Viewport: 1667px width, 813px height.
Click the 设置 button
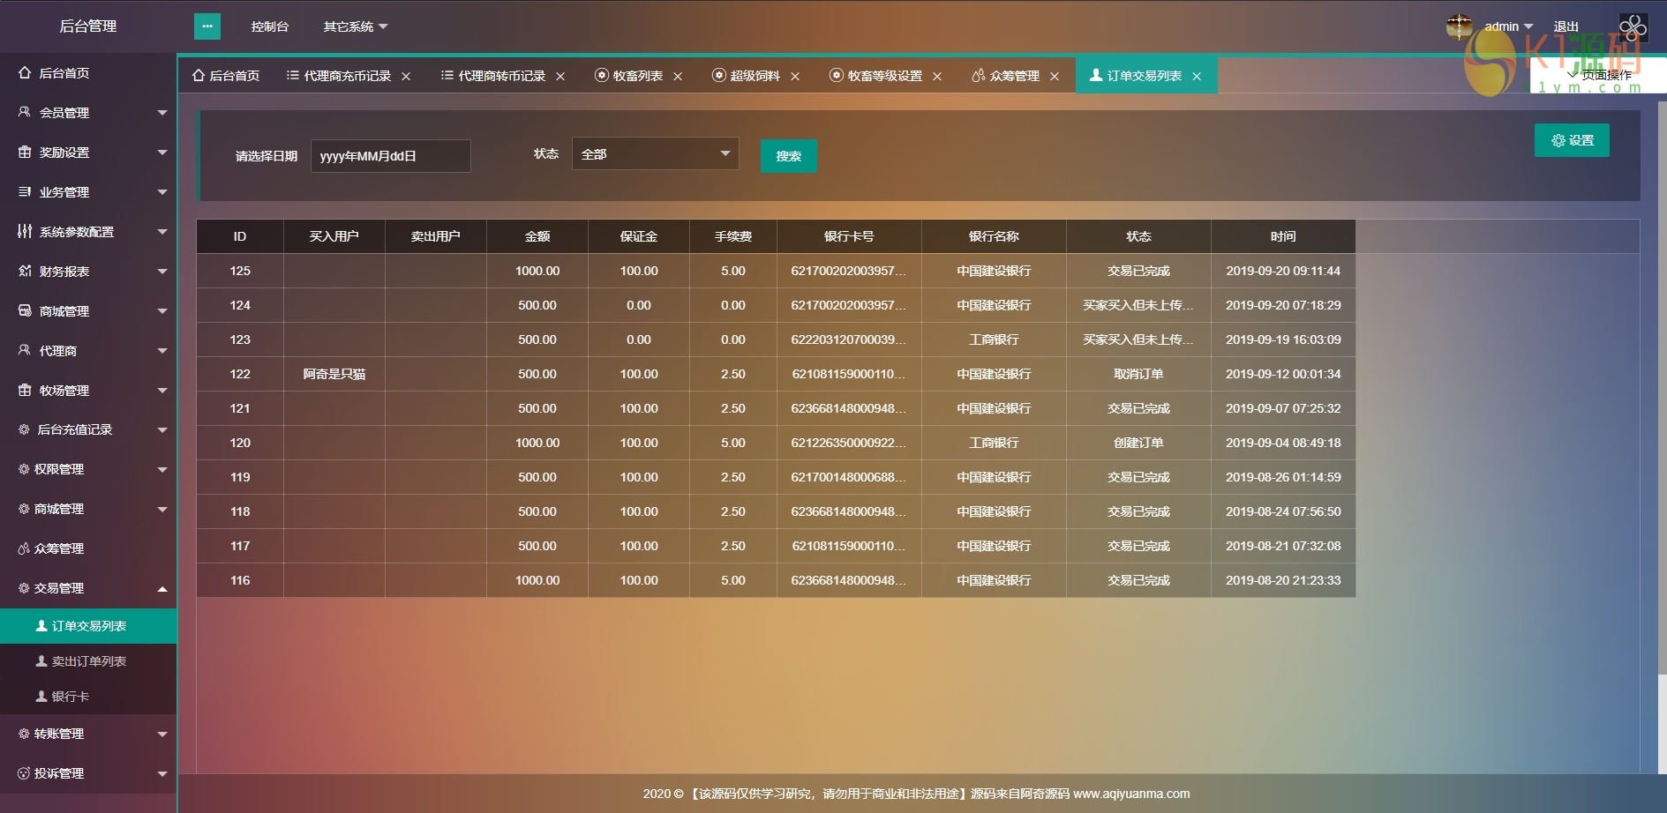tap(1572, 140)
